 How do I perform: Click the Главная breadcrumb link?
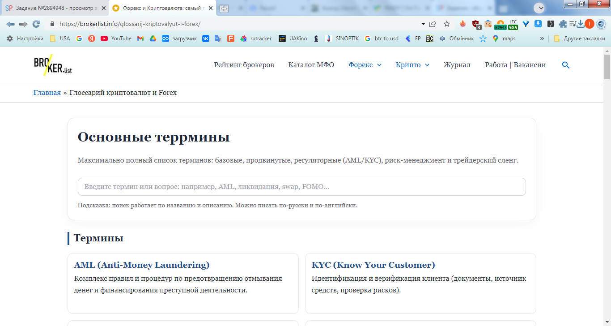point(47,93)
